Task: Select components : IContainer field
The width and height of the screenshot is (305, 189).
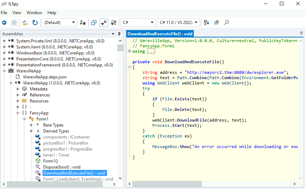Action: click(x=66, y=137)
